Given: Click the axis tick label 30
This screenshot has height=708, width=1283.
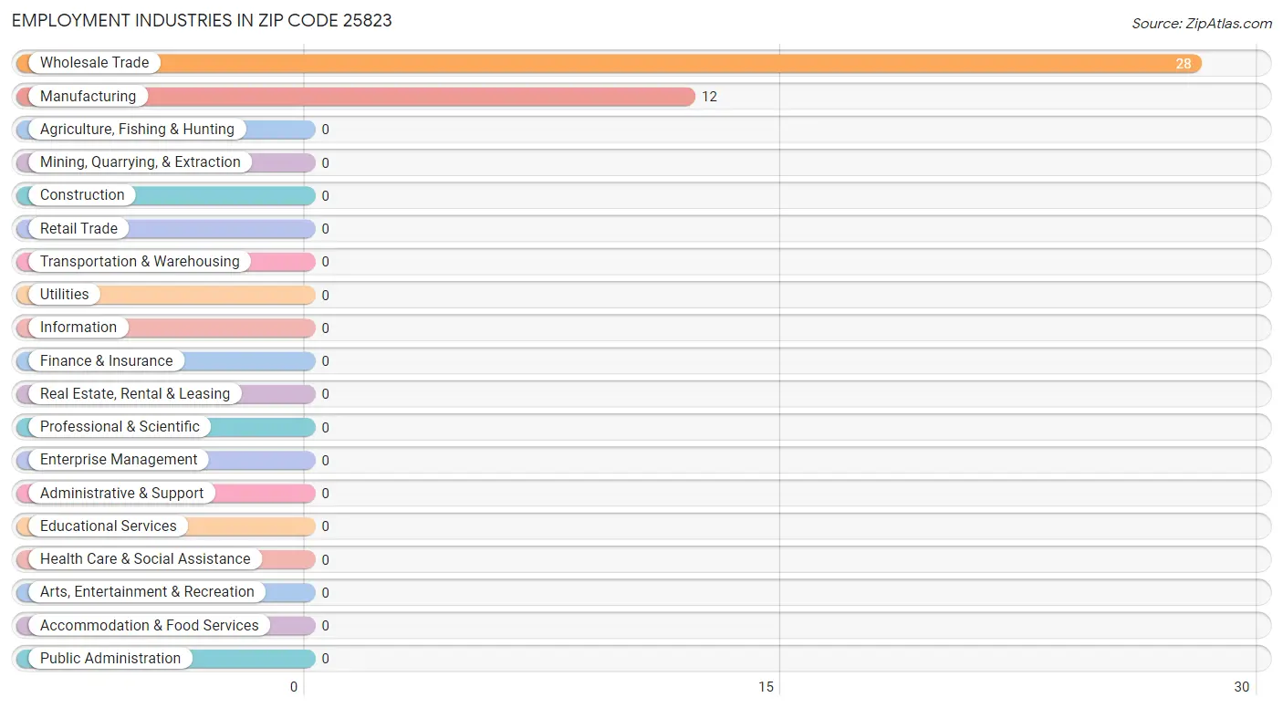Looking at the screenshot, I should [1241, 687].
